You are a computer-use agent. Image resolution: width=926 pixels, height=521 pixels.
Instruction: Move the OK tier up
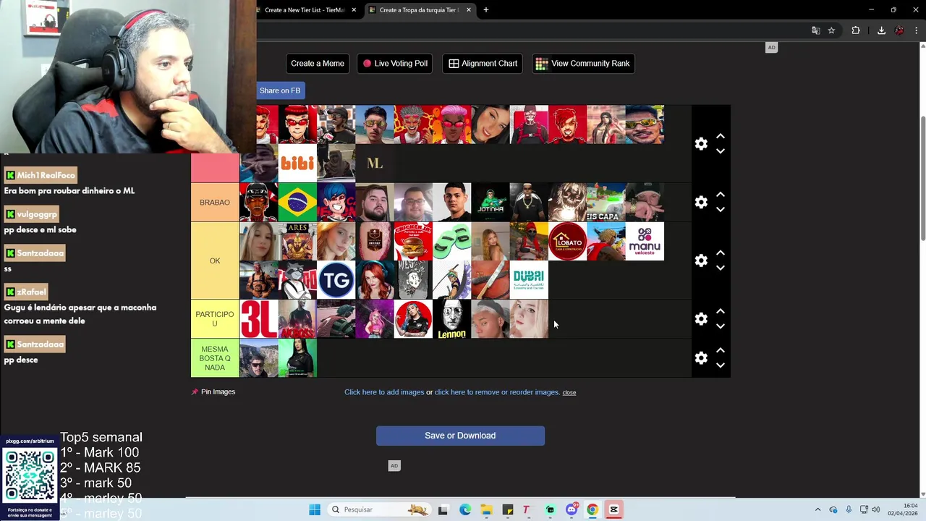[x=721, y=253]
